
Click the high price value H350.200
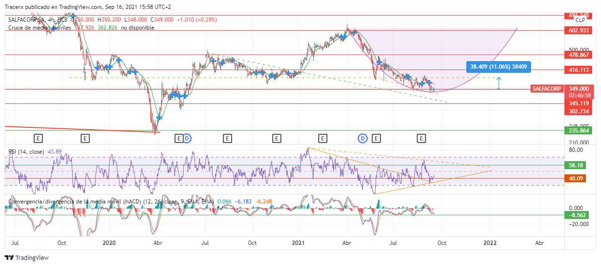(109, 20)
